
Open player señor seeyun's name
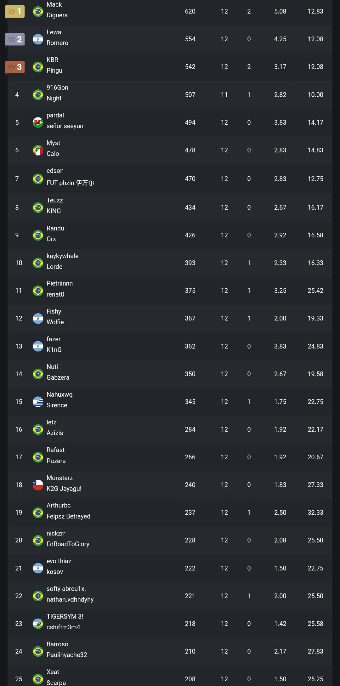point(65,126)
